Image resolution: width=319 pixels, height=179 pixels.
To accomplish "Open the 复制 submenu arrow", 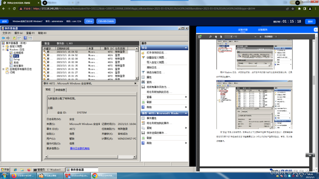I will click(186, 128).
